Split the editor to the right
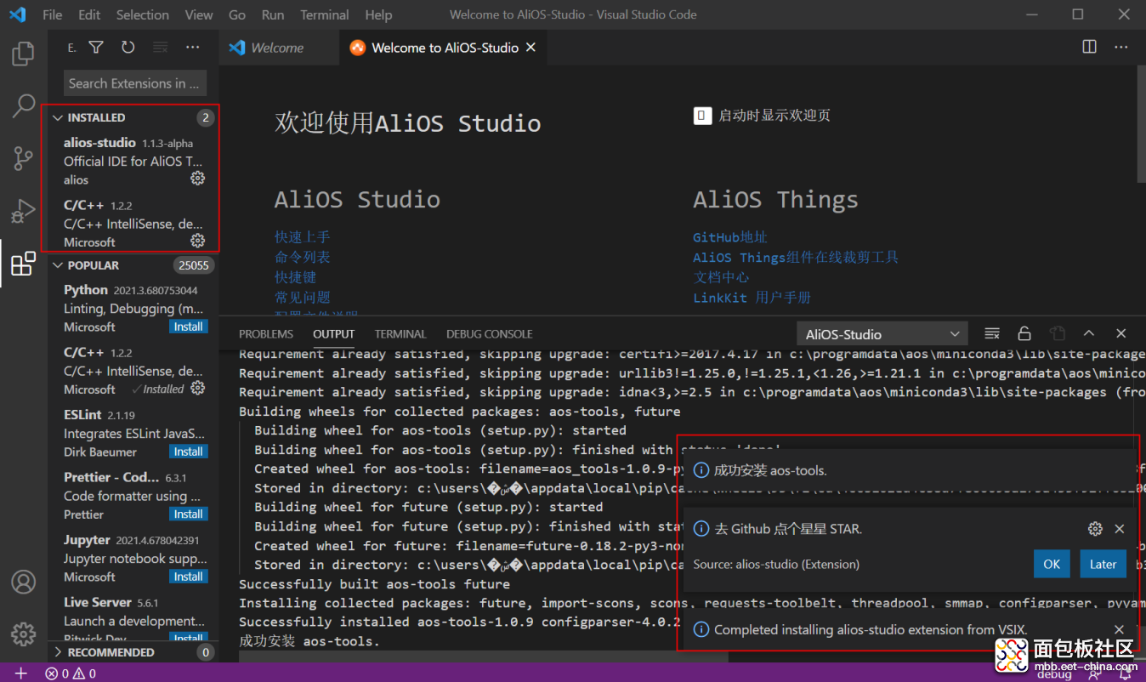This screenshot has height=682, width=1146. coord(1089,48)
